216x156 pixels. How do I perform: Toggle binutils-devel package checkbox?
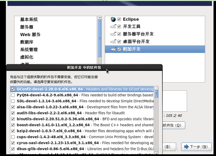point(13,119)
